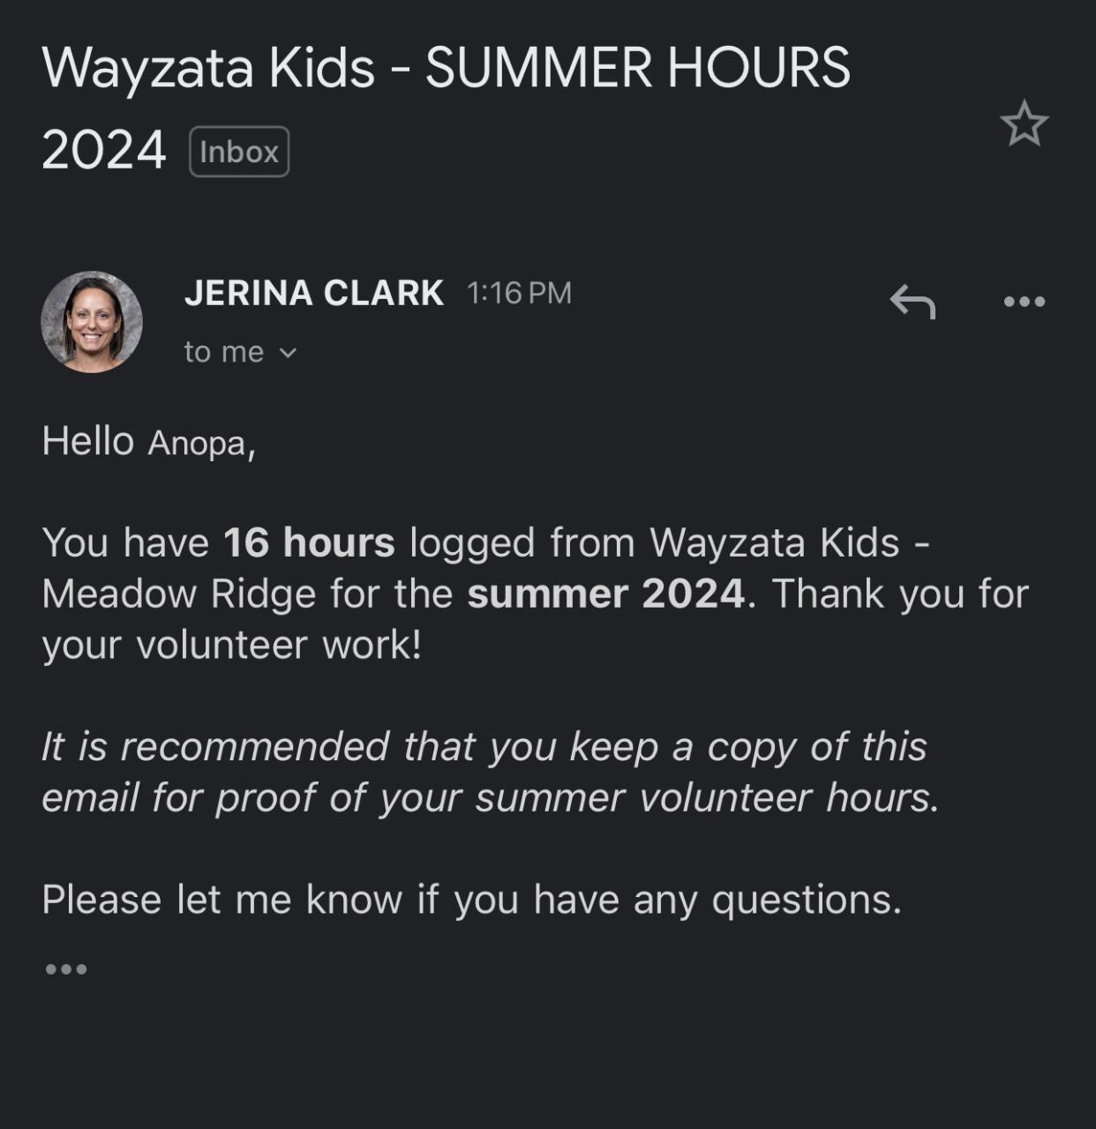Tap the subject line 'Wayzata Kids - SUMMER HOURS'

[446, 68]
